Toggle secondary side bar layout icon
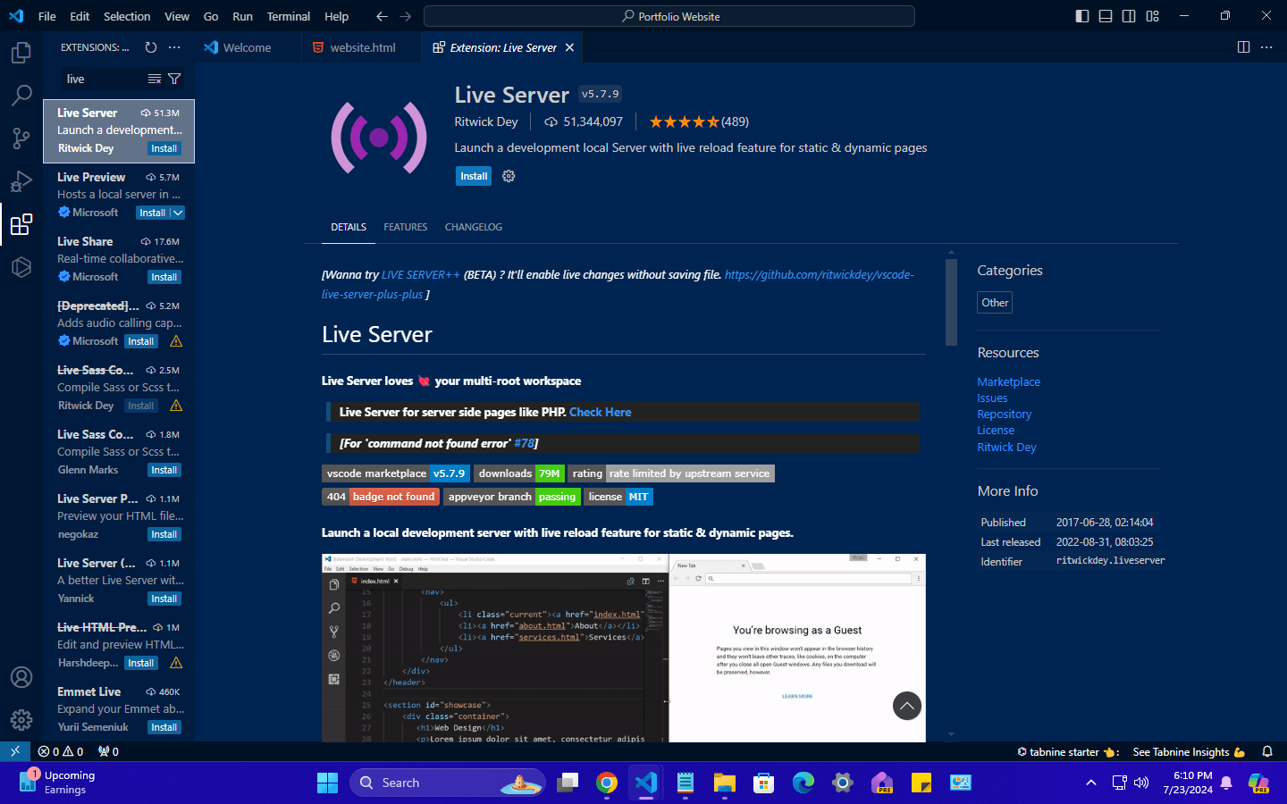The height and width of the screenshot is (804, 1287). tap(1129, 16)
